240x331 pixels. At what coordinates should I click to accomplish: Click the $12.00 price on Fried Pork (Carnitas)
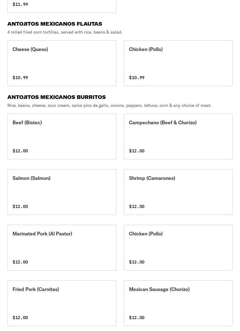click(20, 318)
